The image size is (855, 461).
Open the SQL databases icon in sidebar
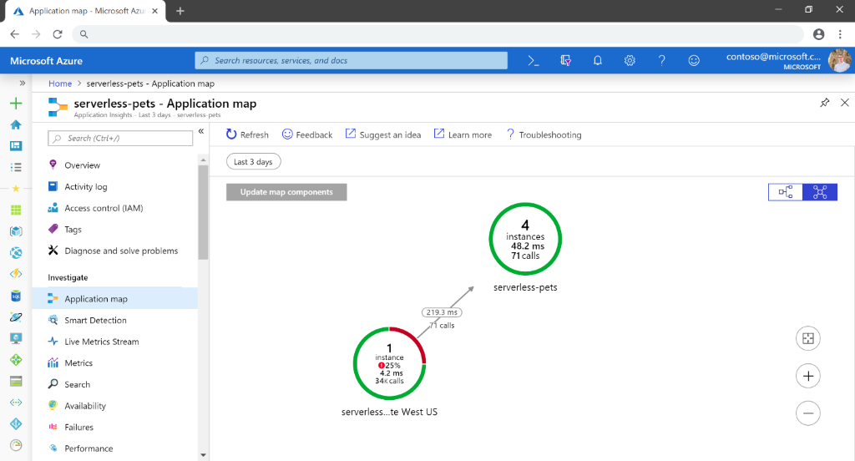point(16,296)
